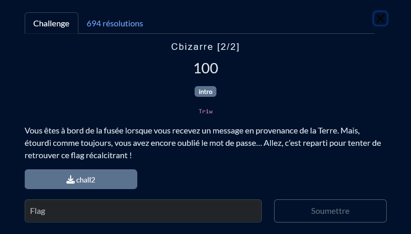Screen dimensions: 411x234
Task: Select the intro category tag
Action: 205,91
